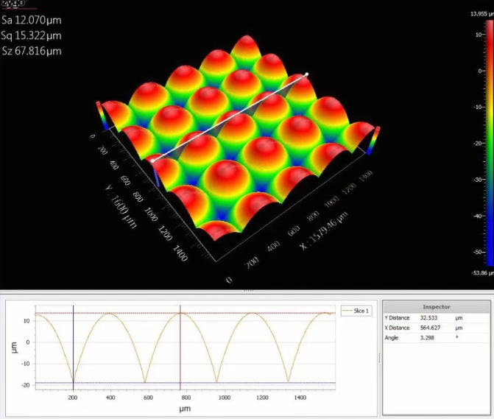Click the profile plot µm x-axis title
Screen dimensions: 494x419
(x=185, y=409)
